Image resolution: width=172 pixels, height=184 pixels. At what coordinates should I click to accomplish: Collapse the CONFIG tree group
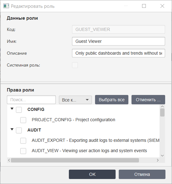coord(12,109)
